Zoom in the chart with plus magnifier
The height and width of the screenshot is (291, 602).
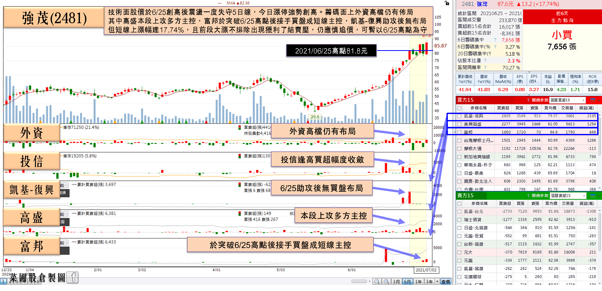click(386, 281)
